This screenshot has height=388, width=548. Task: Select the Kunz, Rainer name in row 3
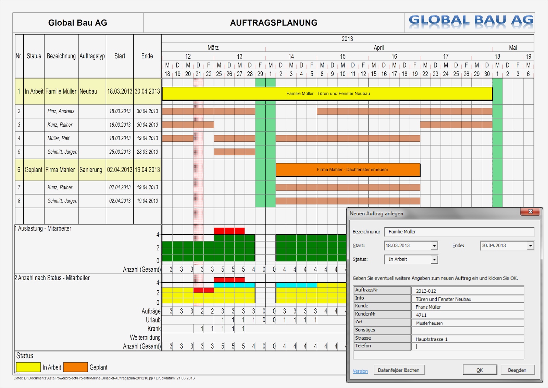60,125
